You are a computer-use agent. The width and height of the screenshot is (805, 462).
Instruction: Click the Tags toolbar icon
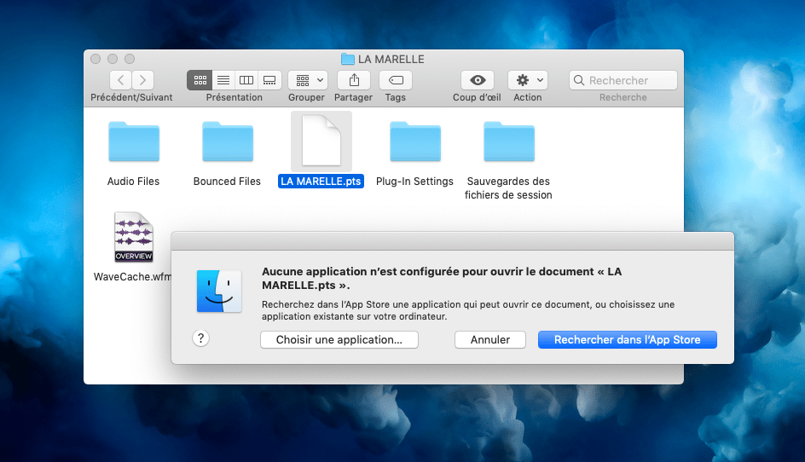[x=396, y=80]
